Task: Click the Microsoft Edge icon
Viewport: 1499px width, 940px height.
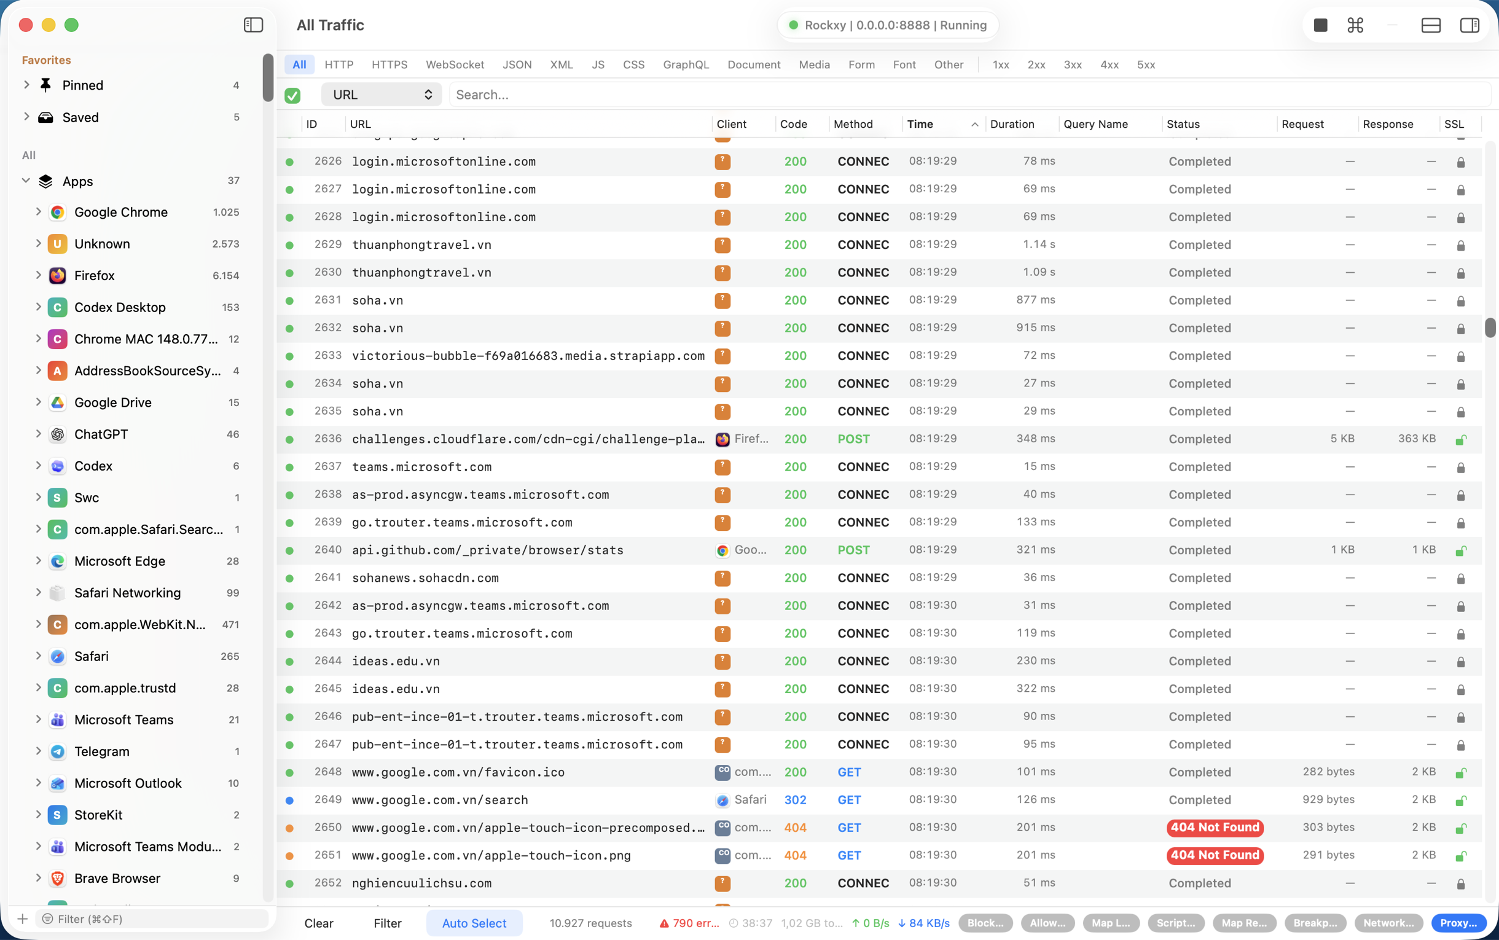Action: coord(57,561)
